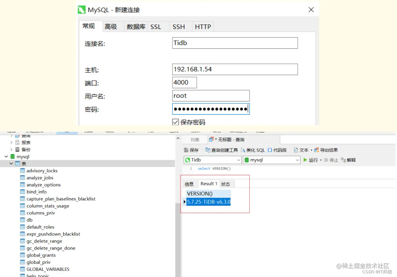397x277 pixels.
Task: Open the 文本 dropdown arrow
Action: [x=311, y=150]
